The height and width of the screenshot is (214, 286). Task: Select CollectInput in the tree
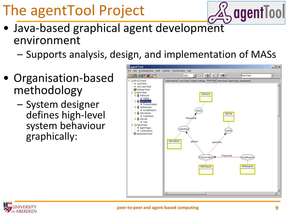(148, 116)
